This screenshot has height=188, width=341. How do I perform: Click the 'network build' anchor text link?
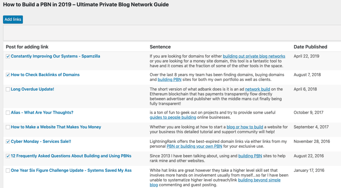[257, 89]
